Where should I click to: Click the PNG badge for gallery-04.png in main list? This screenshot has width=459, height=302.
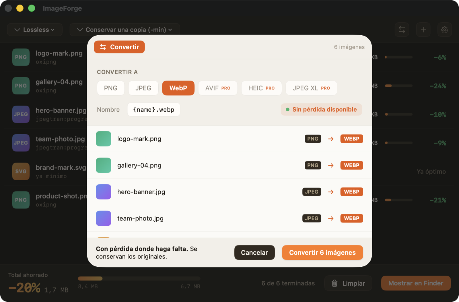(21, 86)
